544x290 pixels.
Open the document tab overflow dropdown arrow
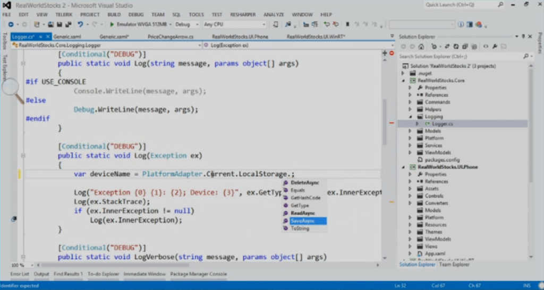tap(392, 36)
